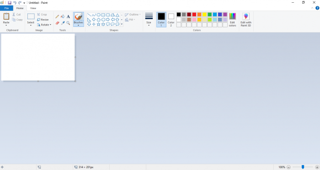Image resolution: width=320 pixels, height=170 pixels.
Task: Choose the Down arrow shape
Action: coord(89,24)
